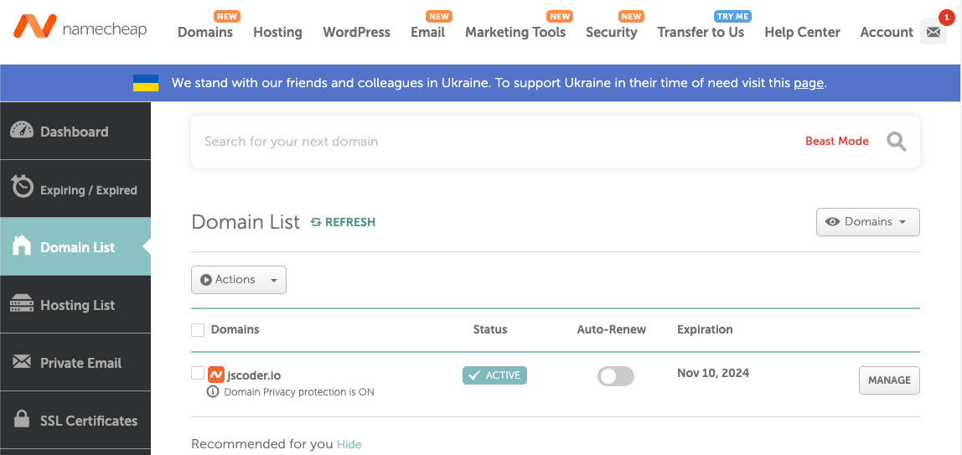Click the search magnifier icon
The height and width of the screenshot is (455, 962).
coord(897,142)
